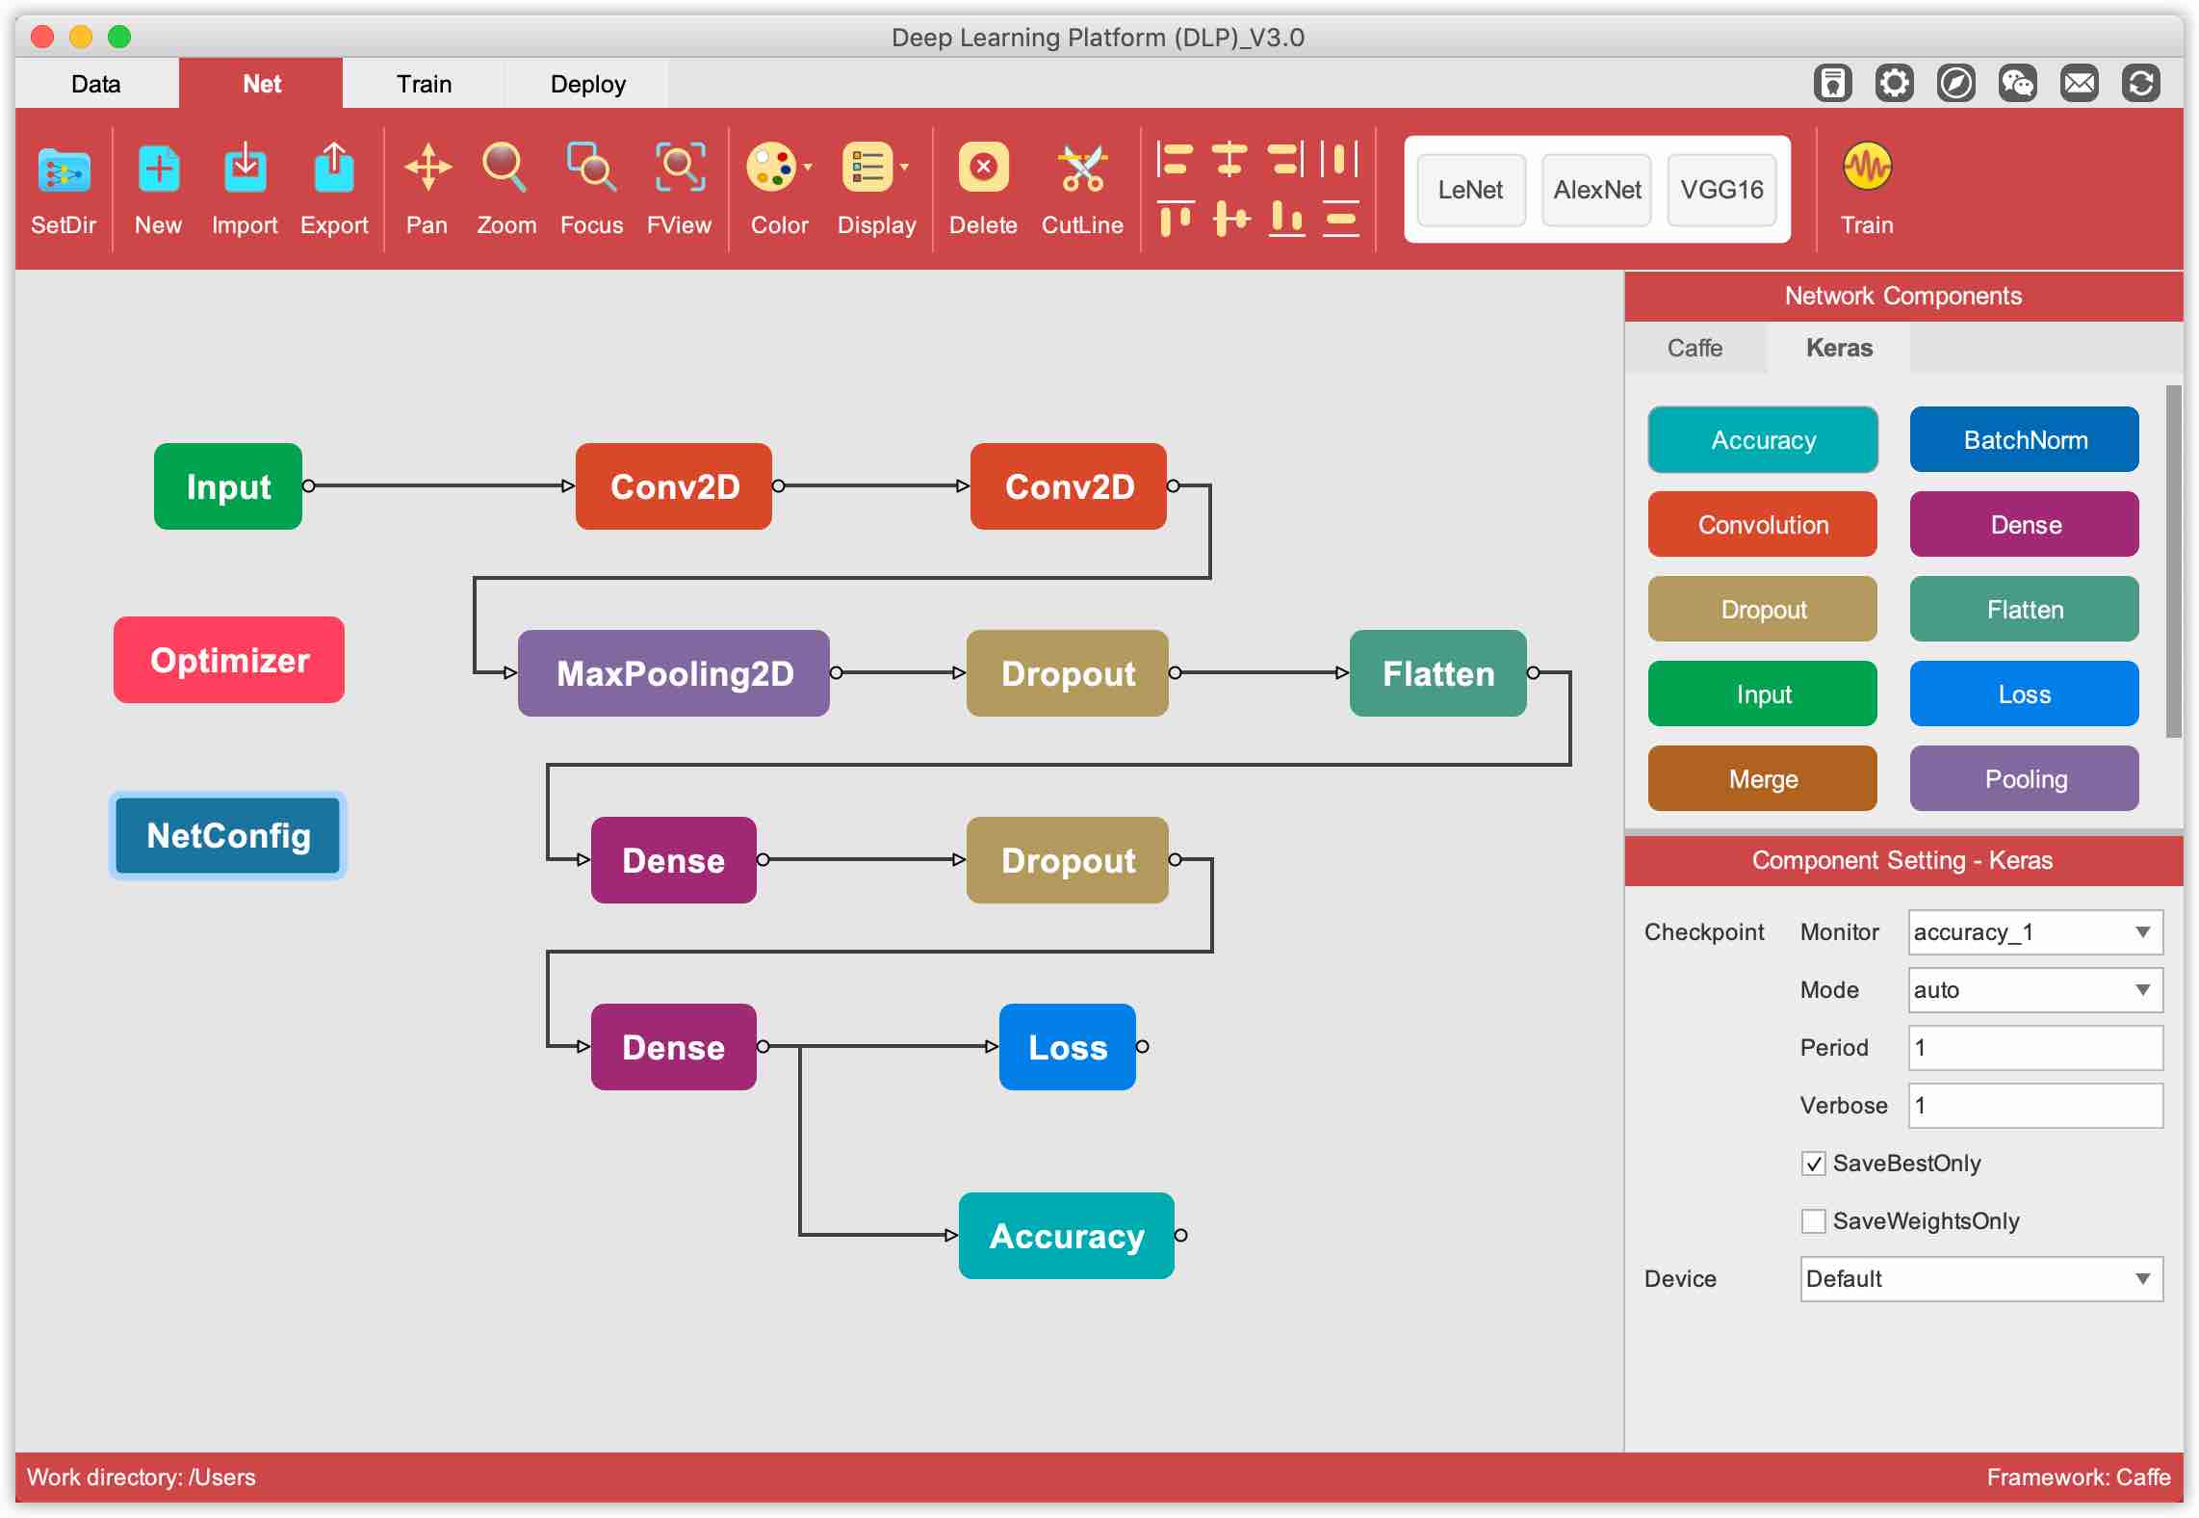The image size is (2199, 1518).
Task: Select the CutLine scissors tool
Action: [x=1082, y=170]
